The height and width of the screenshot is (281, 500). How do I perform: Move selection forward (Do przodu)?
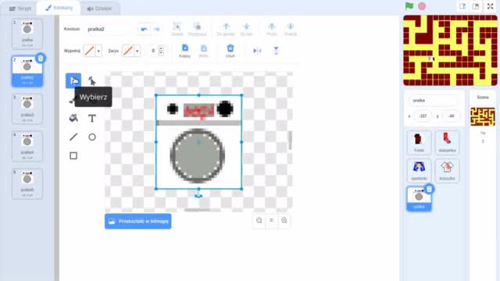(226, 29)
